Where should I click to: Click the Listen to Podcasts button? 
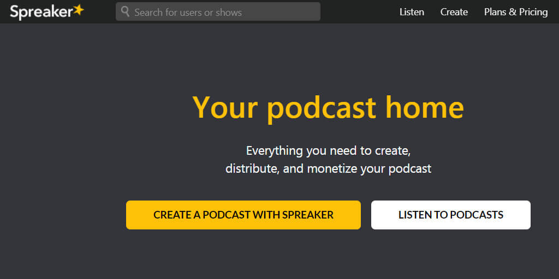[x=450, y=215]
